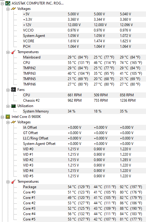Click the Fans icon
146x222 pixels.
coord(13,90)
